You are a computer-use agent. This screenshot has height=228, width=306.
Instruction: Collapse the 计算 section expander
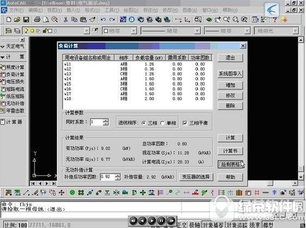pos(3,57)
